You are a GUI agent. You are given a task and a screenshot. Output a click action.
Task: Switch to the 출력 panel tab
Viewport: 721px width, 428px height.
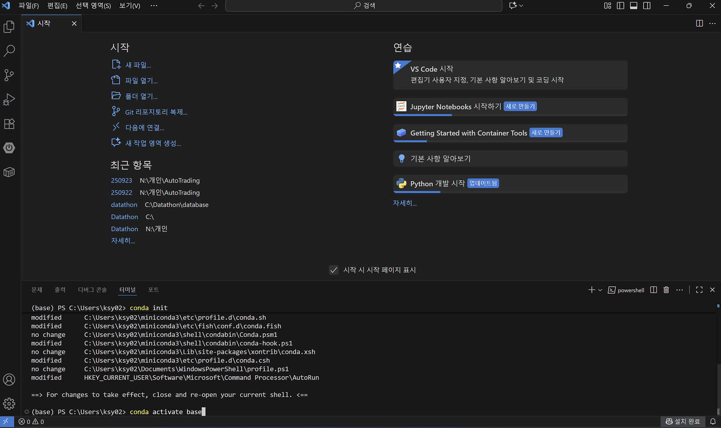[60, 290]
